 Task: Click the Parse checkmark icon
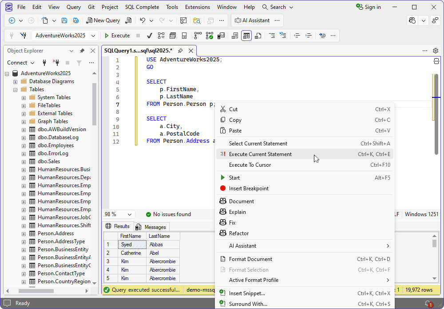[150, 36]
